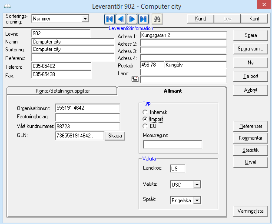Click the empty Adress 3 field

pyautogui.click(x=183, y=50)
